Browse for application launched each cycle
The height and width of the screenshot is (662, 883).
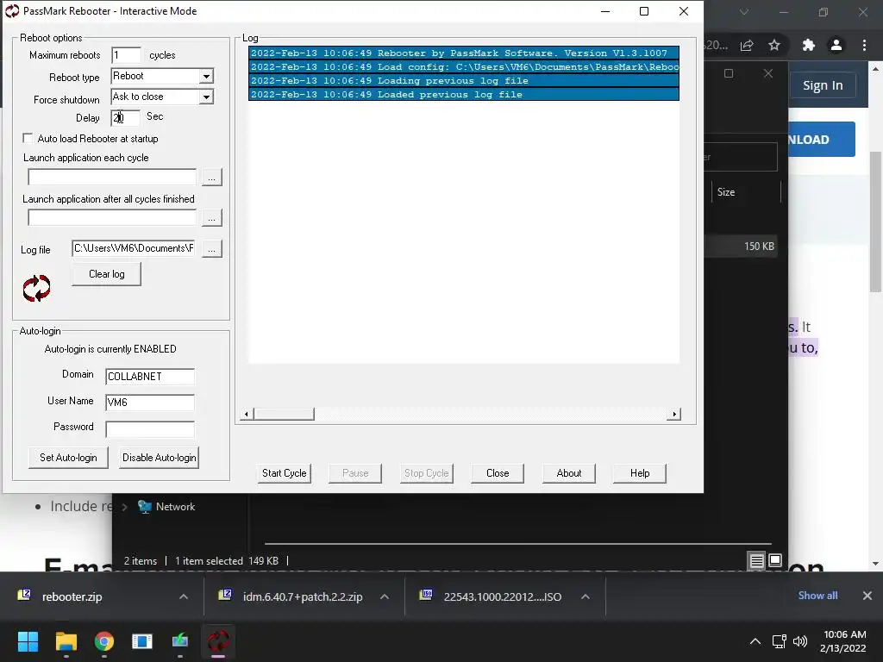pos(212,178)
